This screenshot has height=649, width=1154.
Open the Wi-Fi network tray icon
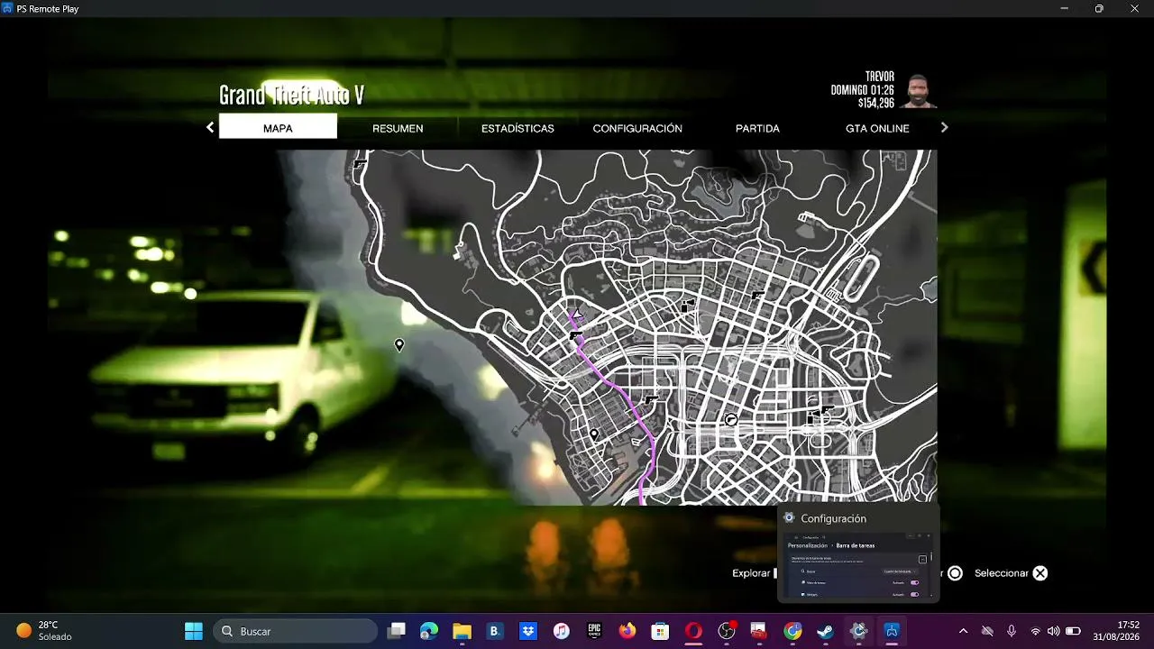point(1035,631)
